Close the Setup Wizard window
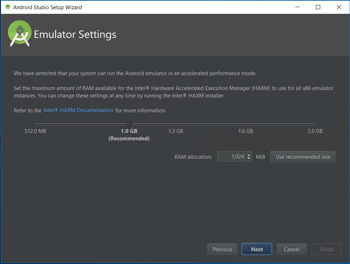 pos(339,7)
